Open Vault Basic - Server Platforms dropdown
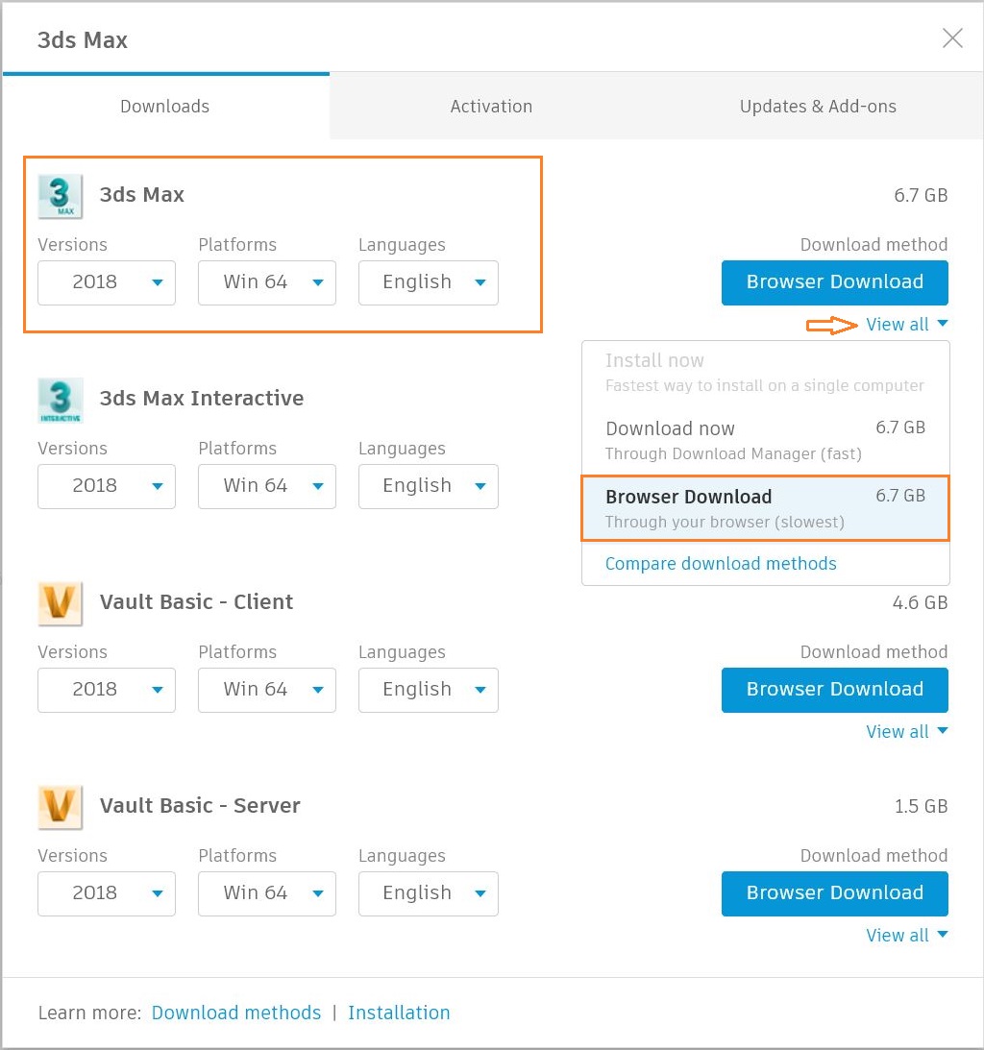Viewport: 984px width, 1050px height. [267, 893]
